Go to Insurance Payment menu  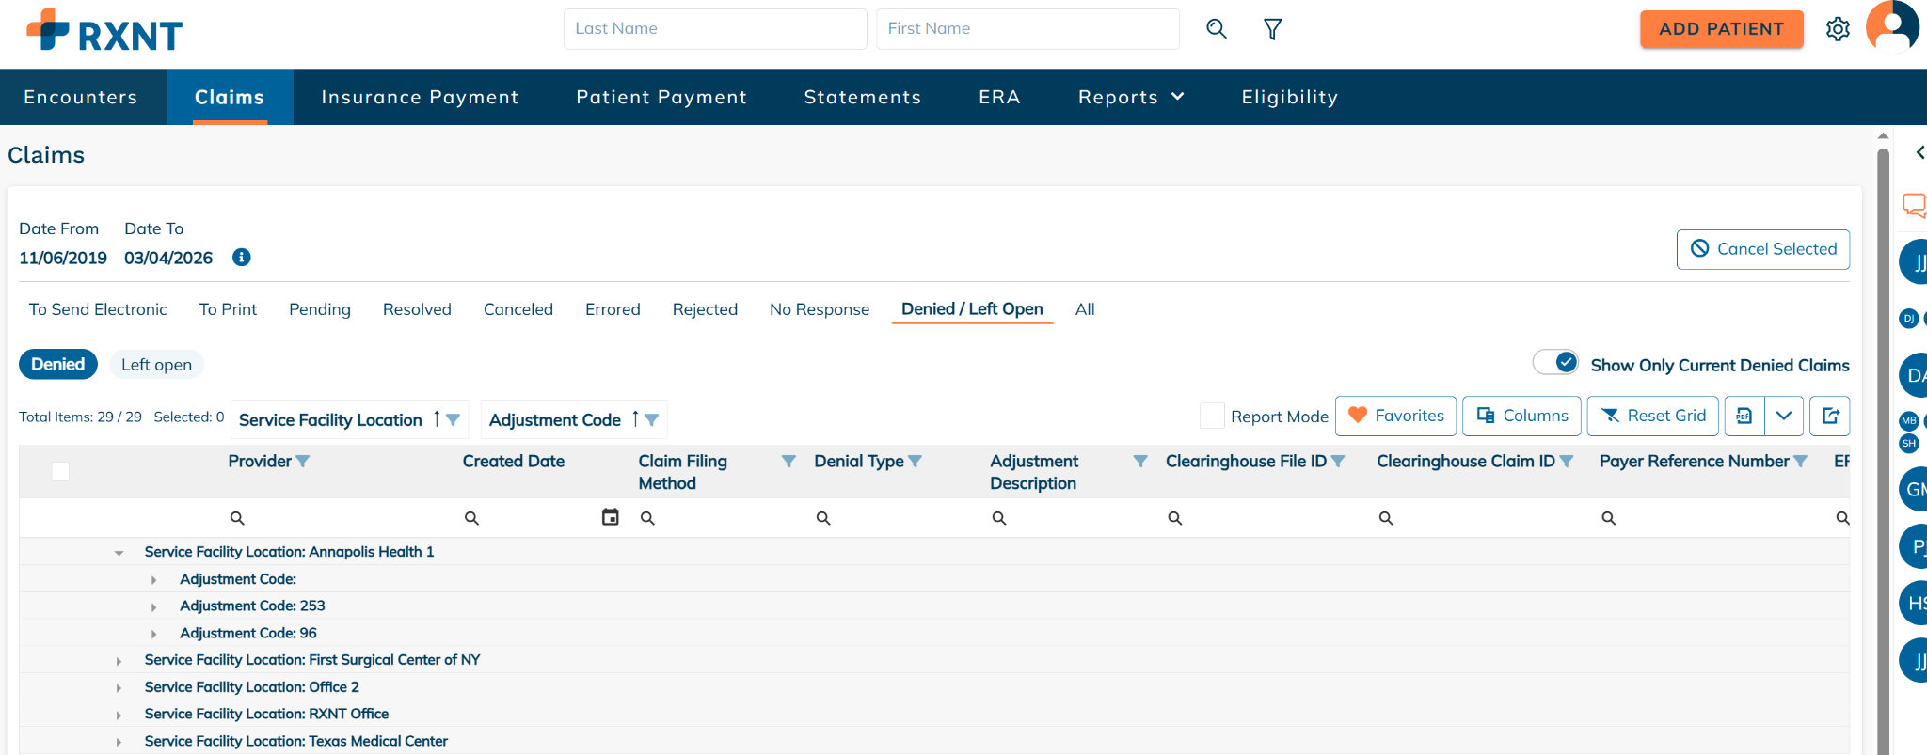pos(420,97)
